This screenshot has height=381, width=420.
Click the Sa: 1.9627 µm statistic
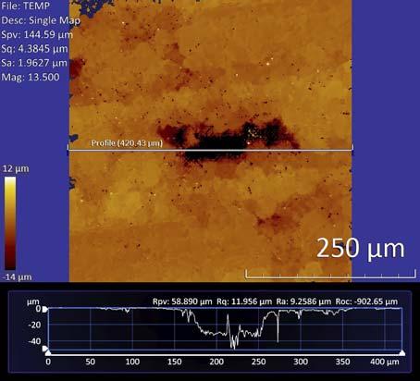point(34,63)
